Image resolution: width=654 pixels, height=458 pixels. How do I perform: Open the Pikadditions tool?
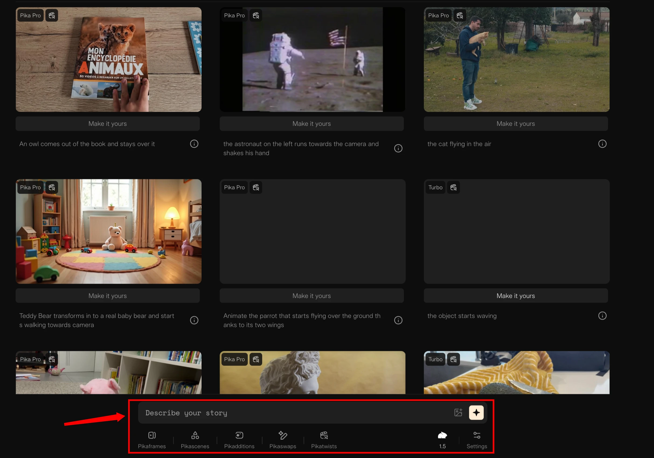click(x=239, y=440)
